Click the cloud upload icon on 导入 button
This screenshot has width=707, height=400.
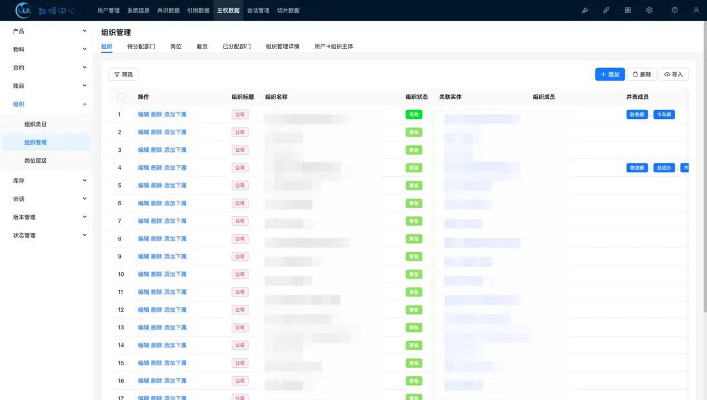click(x=667, y=75)
